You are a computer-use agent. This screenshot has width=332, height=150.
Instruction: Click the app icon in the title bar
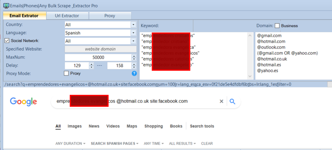6,6
